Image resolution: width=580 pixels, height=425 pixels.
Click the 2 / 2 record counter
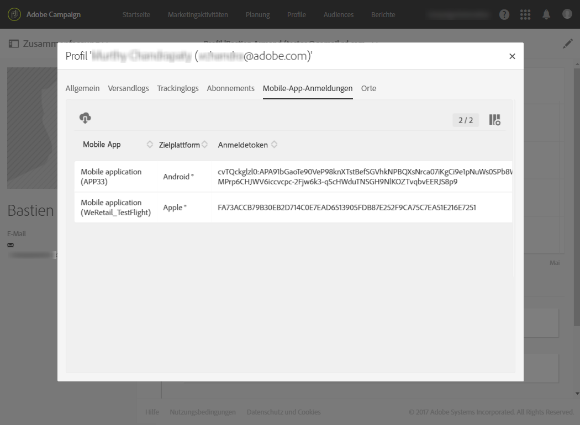point(466,120)
